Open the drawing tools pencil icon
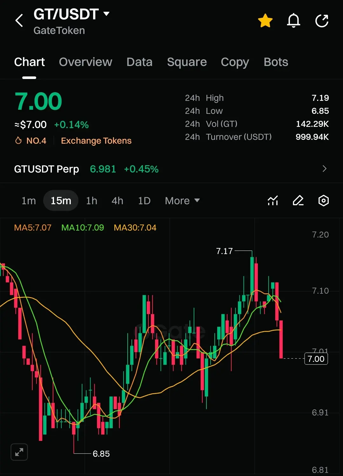The image size is (343, 476). coord(298,200)
